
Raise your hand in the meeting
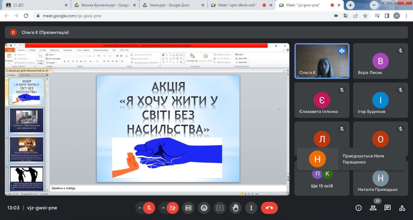tap(235, 208)
